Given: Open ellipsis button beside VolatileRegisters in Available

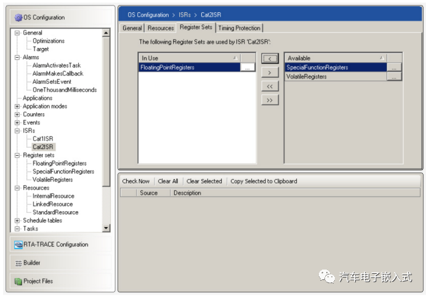Looking at the screenshot, I should tap(394, 77).
